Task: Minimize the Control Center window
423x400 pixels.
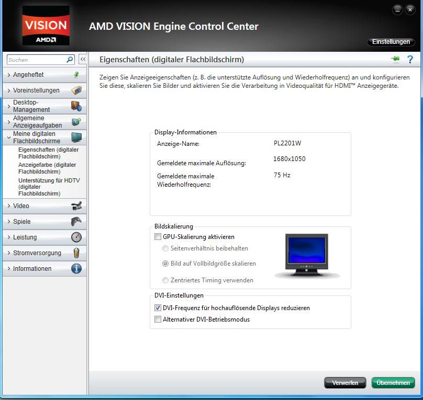Action: (397, 10)
